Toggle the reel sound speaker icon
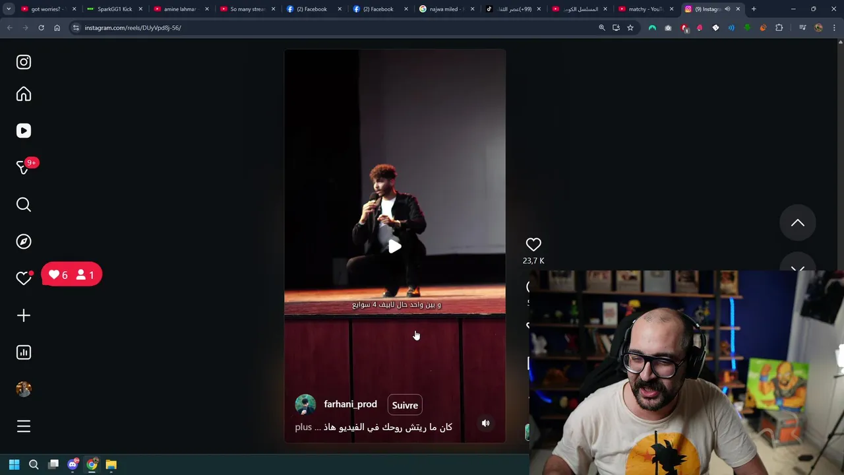 pos(485,424)
